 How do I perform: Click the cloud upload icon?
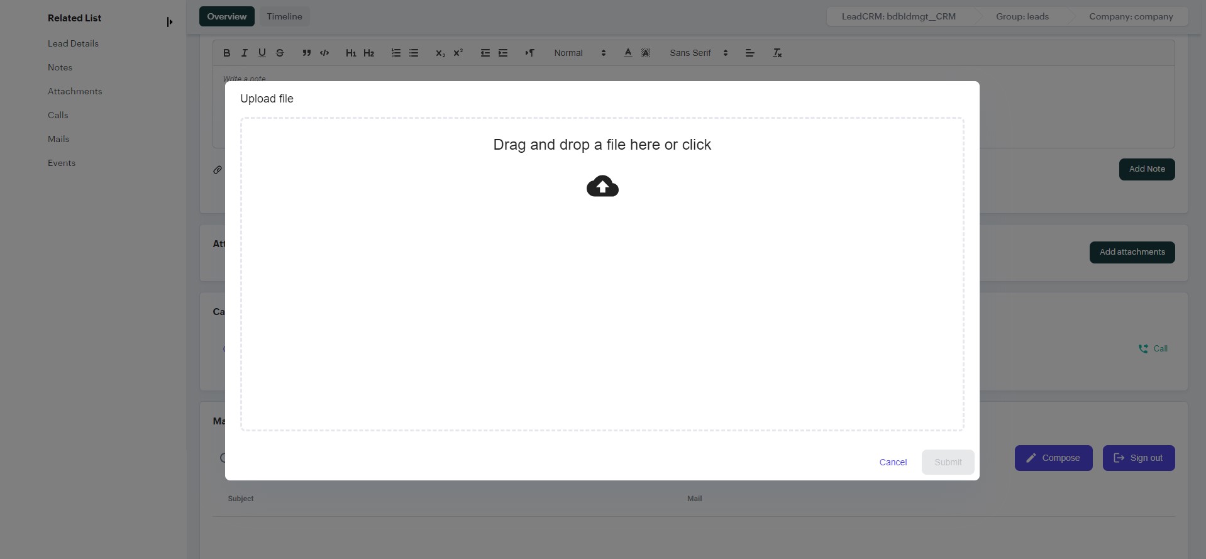point(602,186)
